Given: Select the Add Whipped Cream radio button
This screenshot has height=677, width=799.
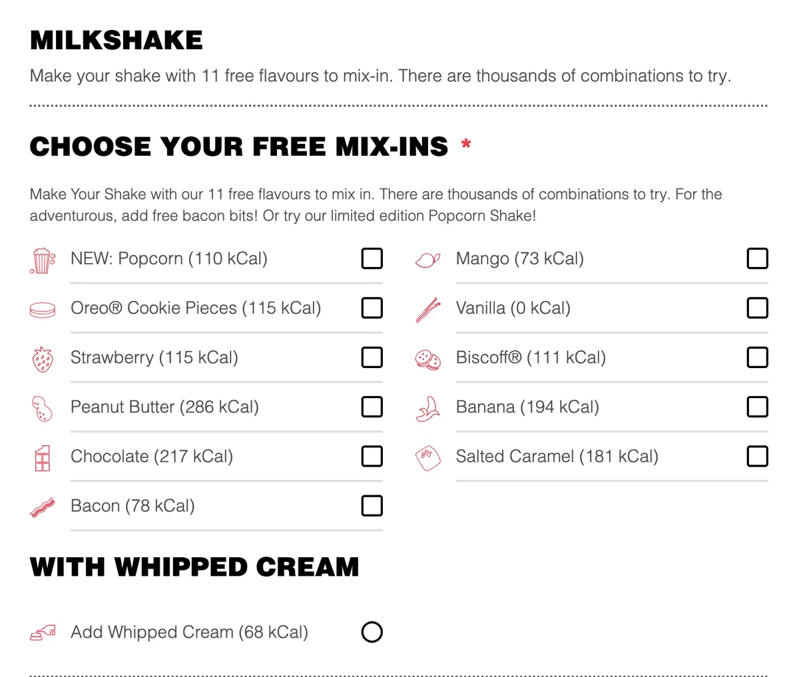Looking at the screenshot, I should (372, 632).
